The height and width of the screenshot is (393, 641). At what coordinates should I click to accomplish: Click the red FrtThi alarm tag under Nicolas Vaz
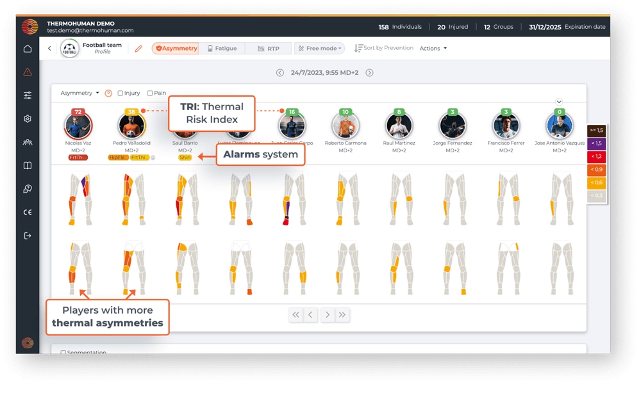click(78, 157)
